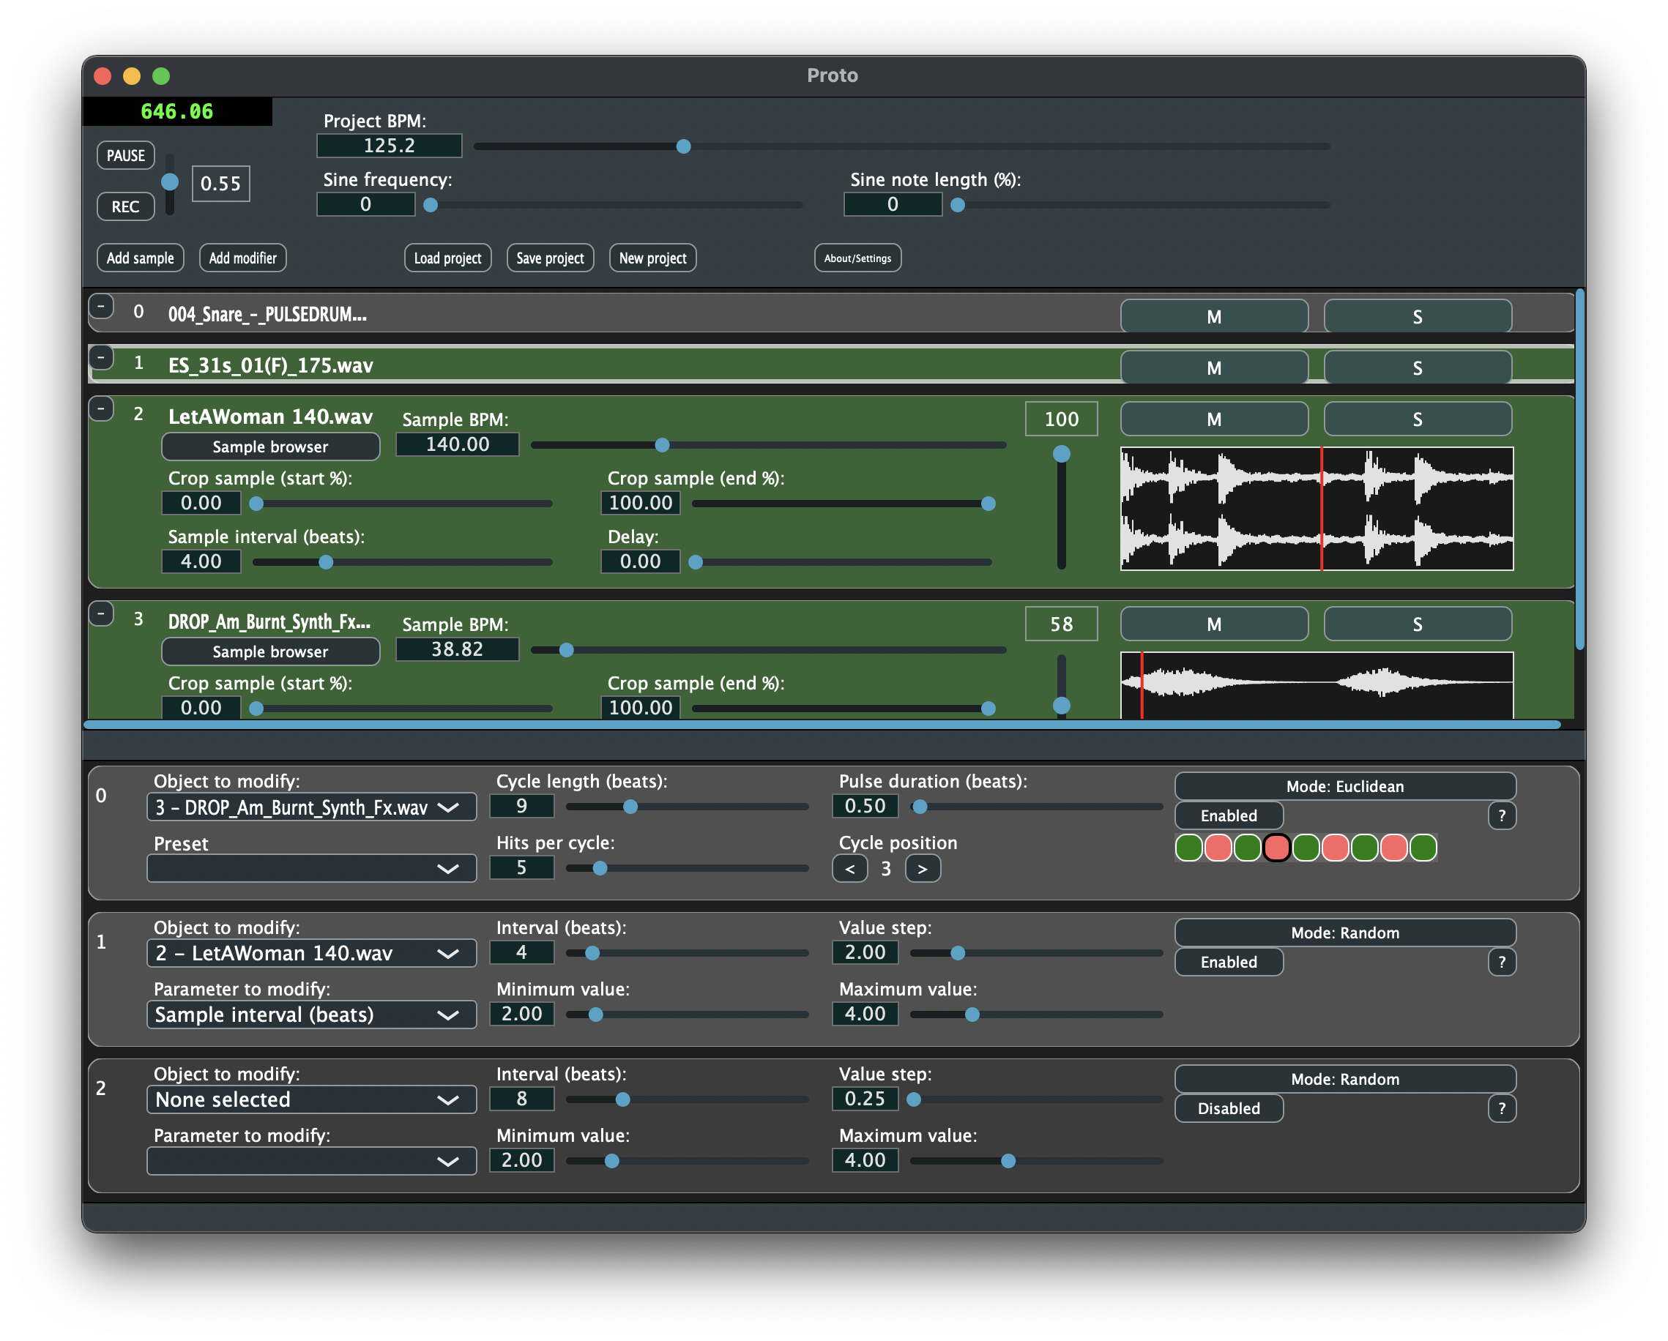Open About/Settings
The image size is (1668, 1341).
point(857,258)
